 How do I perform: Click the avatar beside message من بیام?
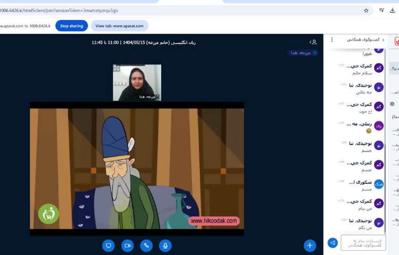click(379, 203)
